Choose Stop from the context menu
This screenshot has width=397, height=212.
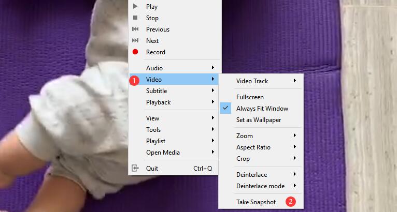tap(174, 18)
